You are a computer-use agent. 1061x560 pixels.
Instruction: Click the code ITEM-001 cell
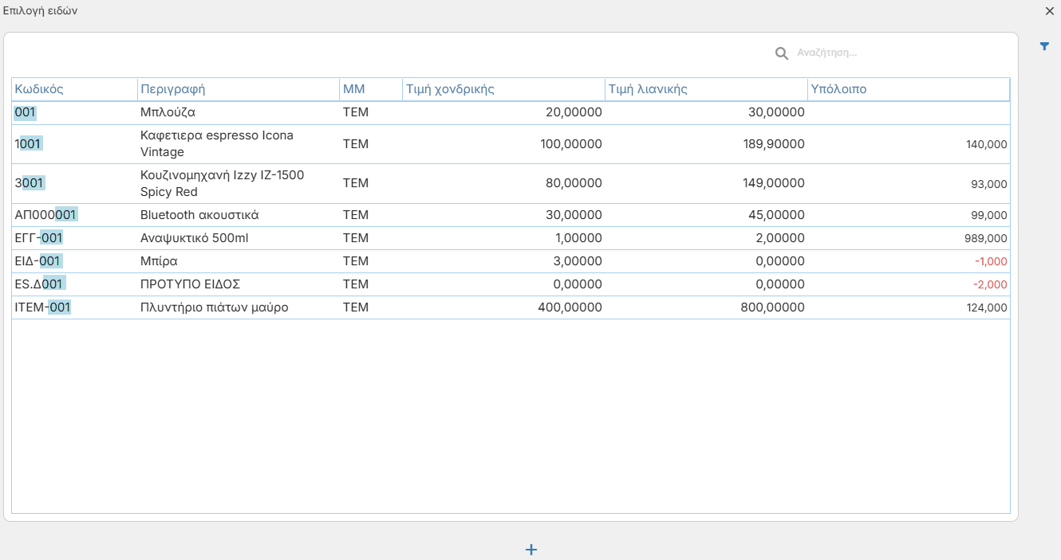[x=43, y=307]
